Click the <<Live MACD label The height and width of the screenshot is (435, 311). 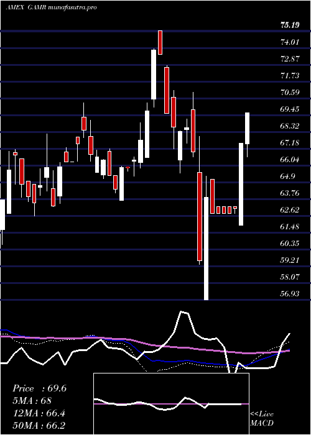(262, 419)
